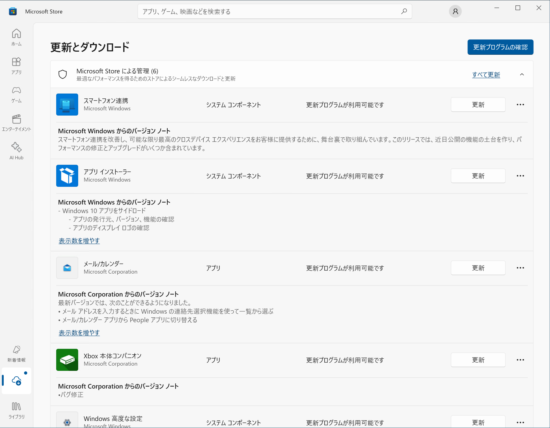This screenshot has width=550, height=428.
Task: Open more options for メール/カレンダー
Action: (520, 268)
